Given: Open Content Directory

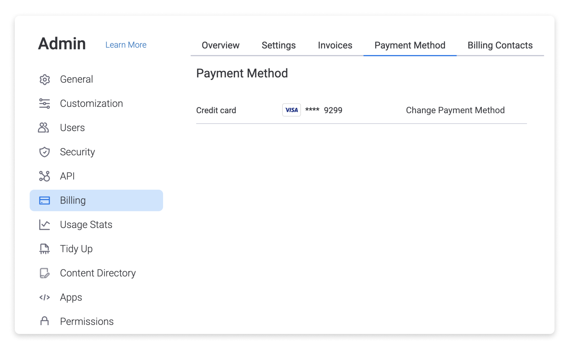Looking at the screenshot, I should (96, 273).
